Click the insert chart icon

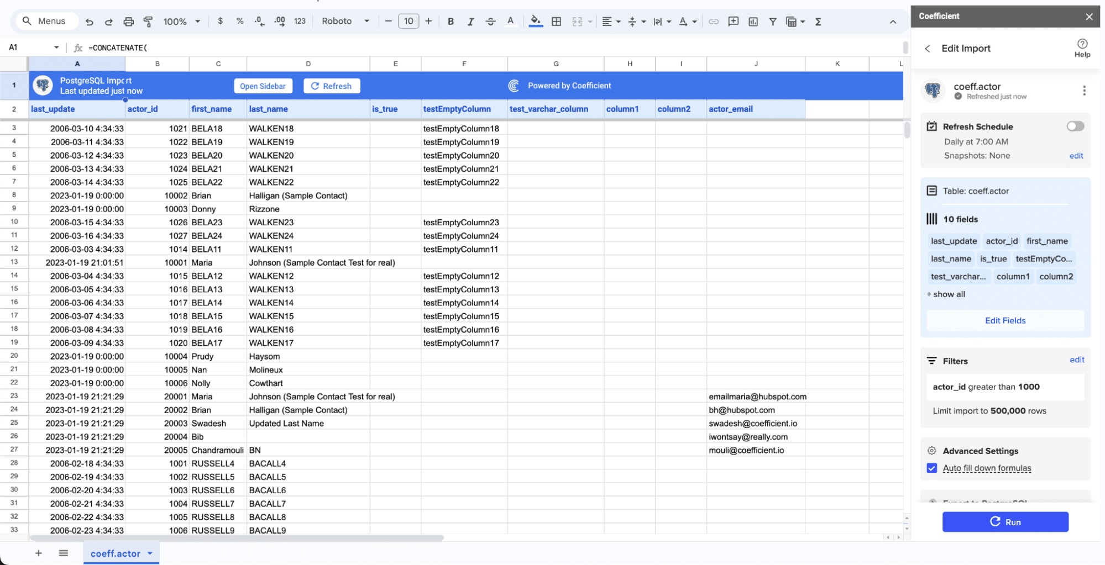click(x=753, y=22)
